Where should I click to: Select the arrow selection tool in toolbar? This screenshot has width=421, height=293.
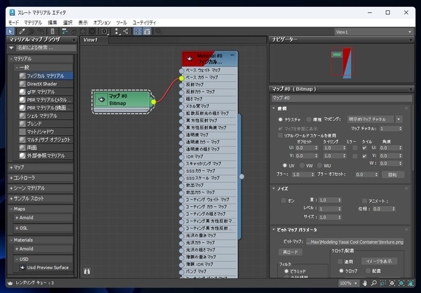tap(11, 32)
